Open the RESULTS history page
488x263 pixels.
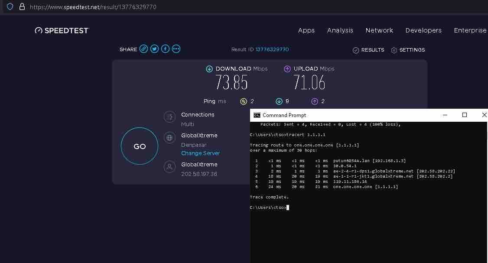click(368, 50)
